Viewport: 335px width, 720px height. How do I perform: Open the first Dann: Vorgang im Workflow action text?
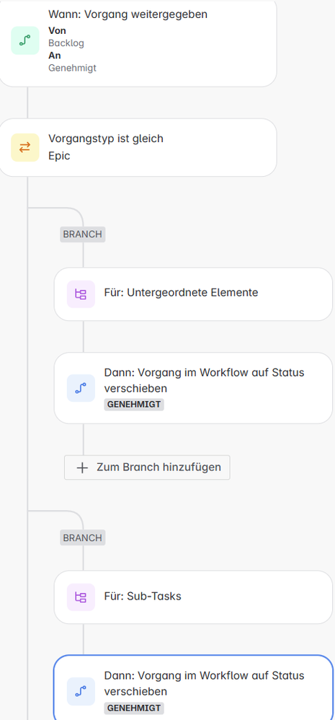[x=204, y=380]
